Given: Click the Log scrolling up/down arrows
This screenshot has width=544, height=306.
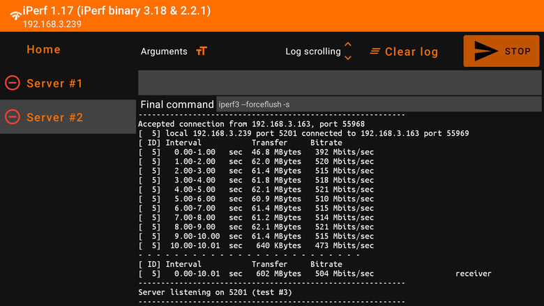Looking at the screenshot, I should (348, 52).
